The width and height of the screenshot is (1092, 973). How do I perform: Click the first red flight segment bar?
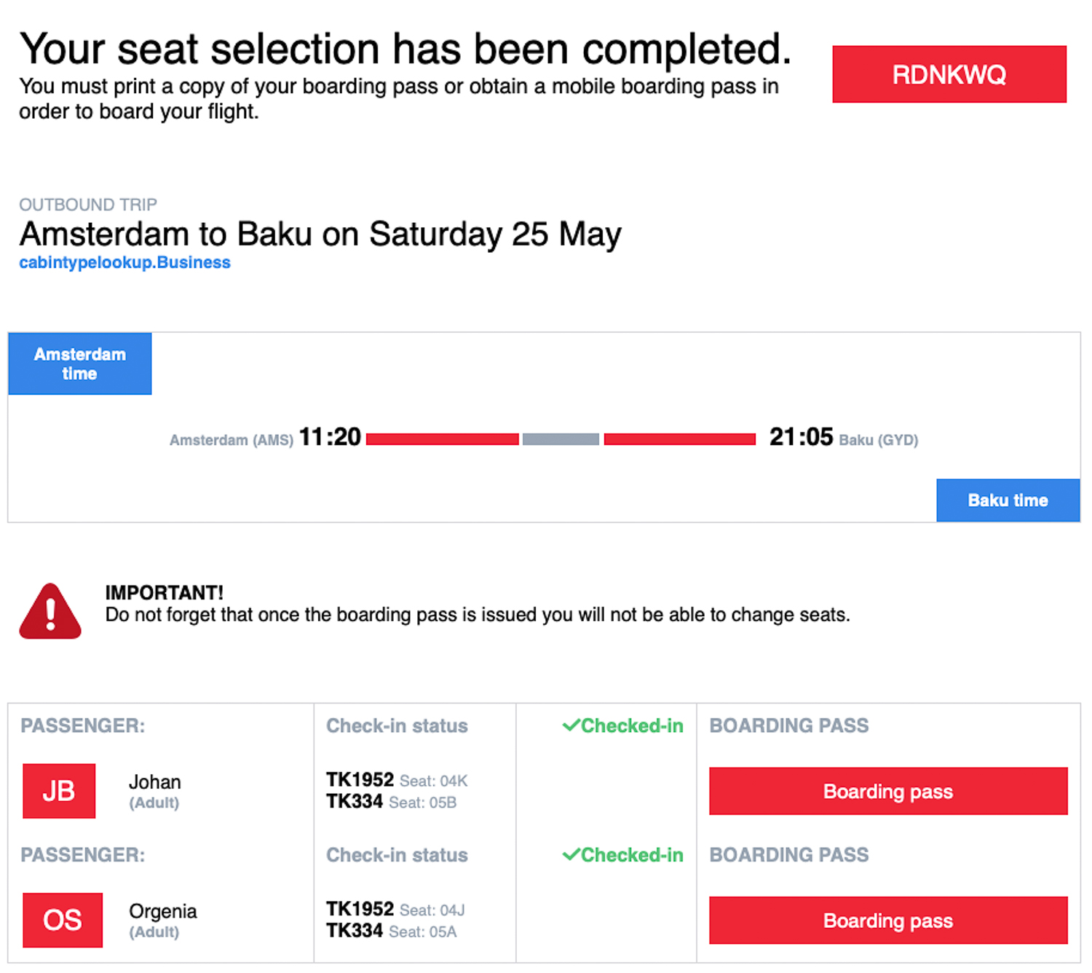tap(443, 439)
